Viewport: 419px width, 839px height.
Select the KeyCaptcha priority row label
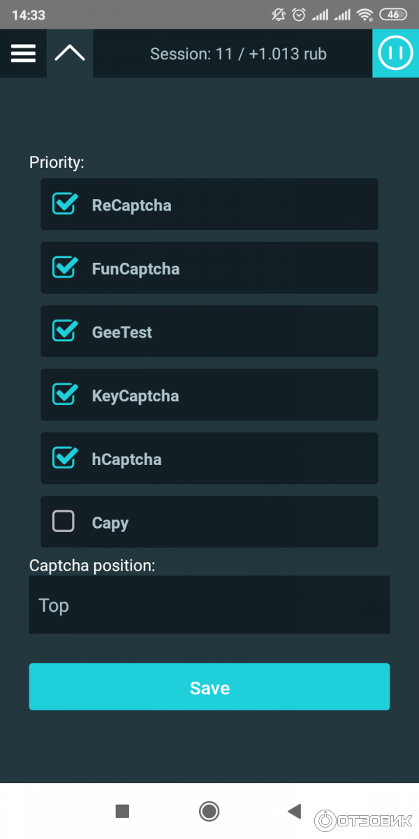pyautogui.click(x=135, y=396)
